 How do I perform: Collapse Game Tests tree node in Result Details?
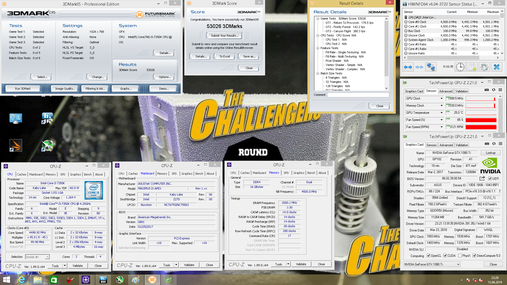[x=318, y=18]
